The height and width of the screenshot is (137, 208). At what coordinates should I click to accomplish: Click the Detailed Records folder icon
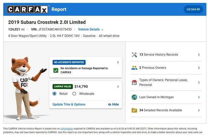134,110
